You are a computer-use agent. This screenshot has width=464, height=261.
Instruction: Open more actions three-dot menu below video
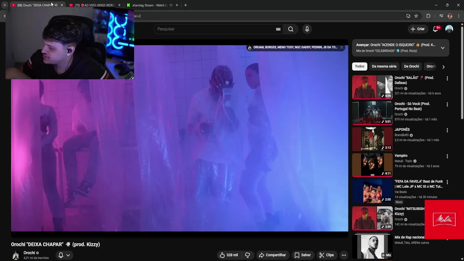tap(344, 255)
